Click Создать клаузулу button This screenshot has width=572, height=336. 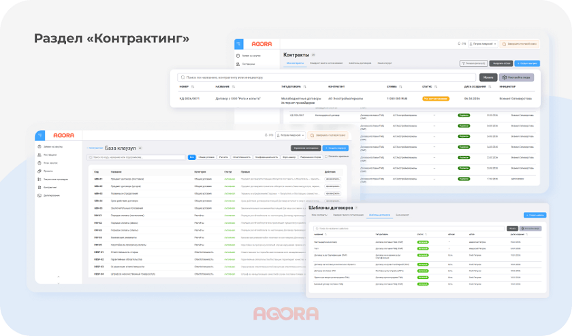[335, 148]
